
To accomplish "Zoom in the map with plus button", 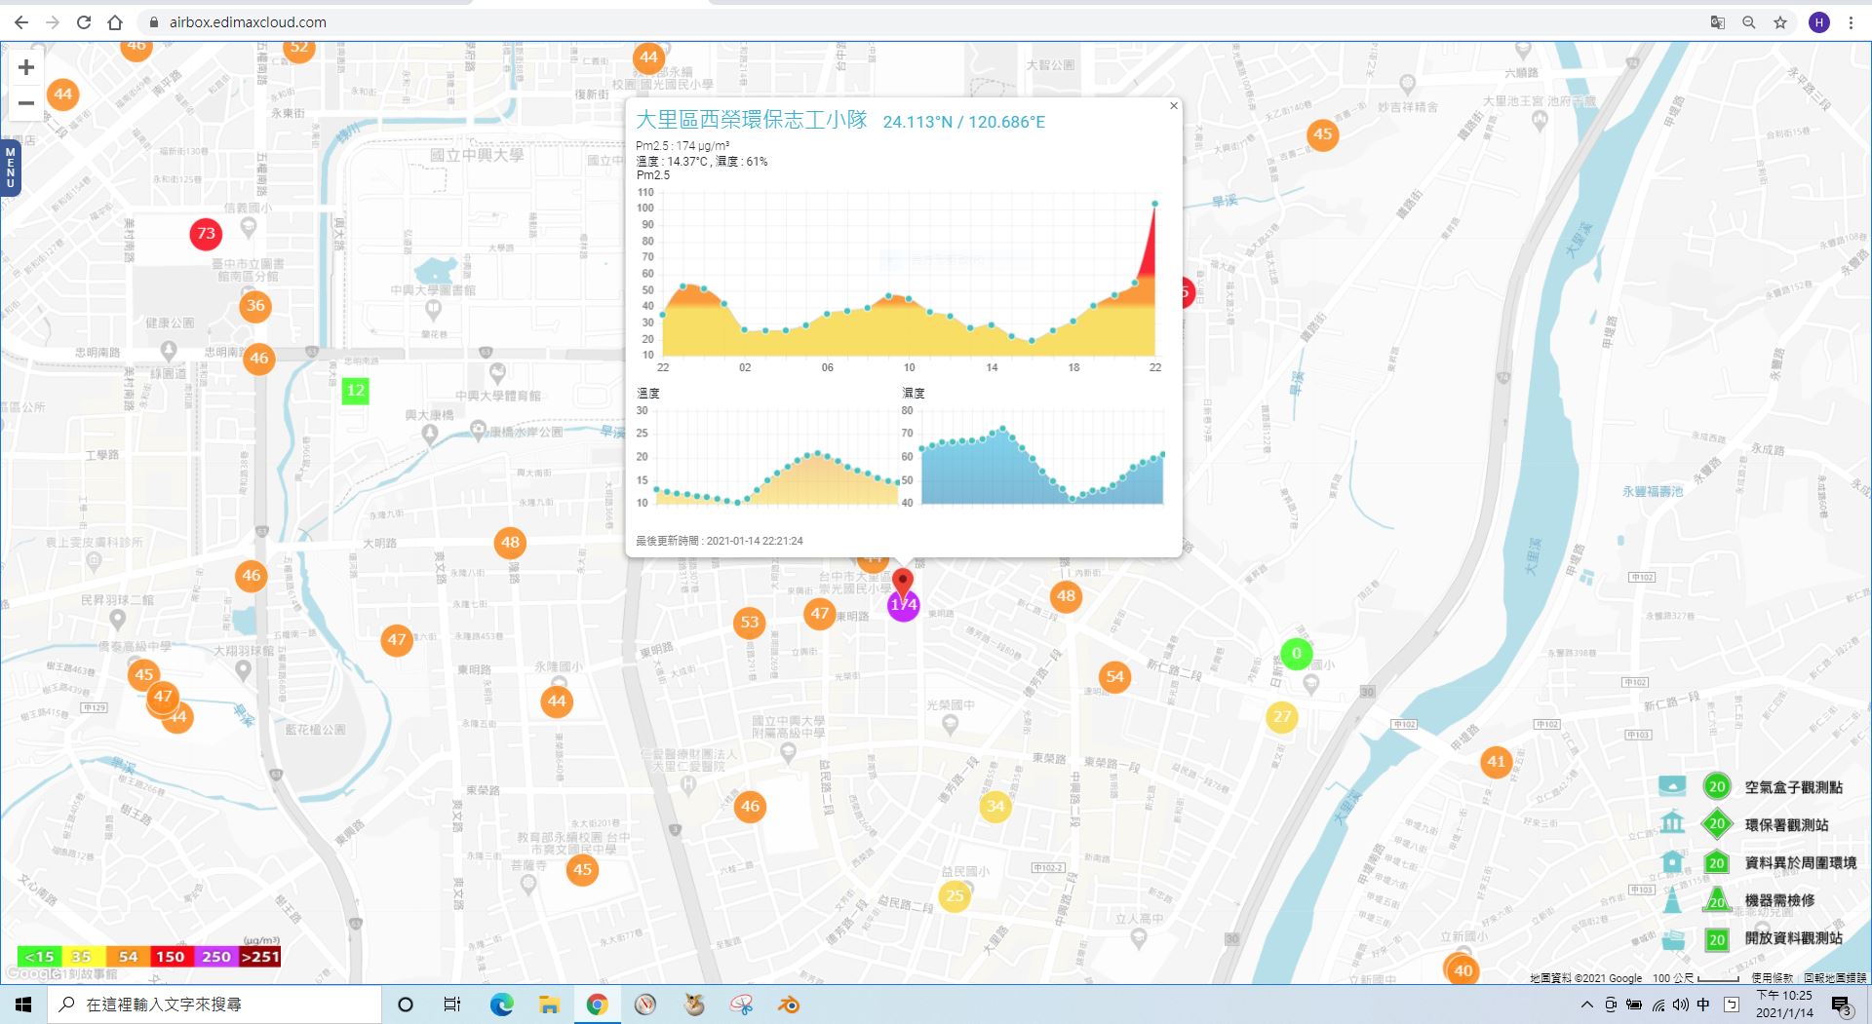I will pos(26,67).
